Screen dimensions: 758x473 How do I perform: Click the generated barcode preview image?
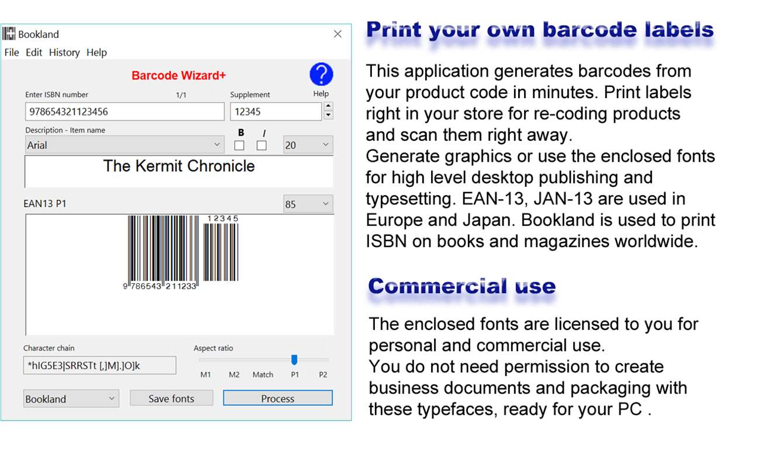click(x=180, y=252)
